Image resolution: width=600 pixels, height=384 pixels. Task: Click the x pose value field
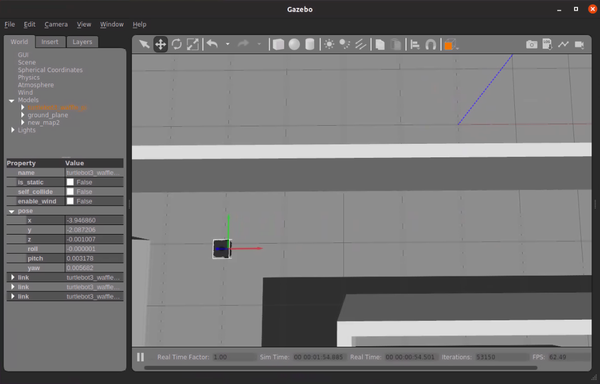pos(94,220)
